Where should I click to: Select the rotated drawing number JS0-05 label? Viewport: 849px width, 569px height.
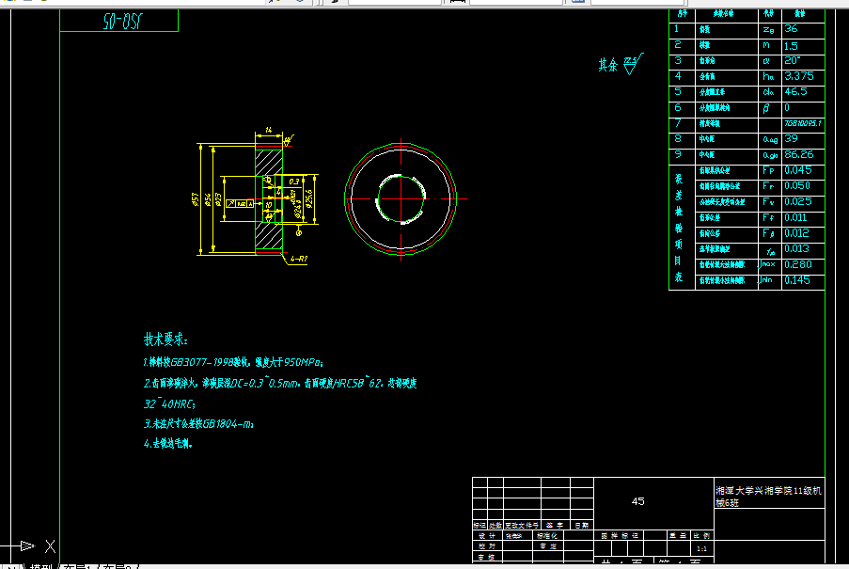pos(123,22)
